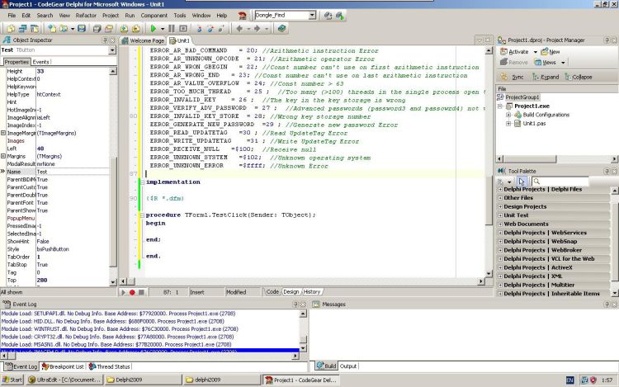619x387 pixels.
Task: Open the Breakpoint List tab
Action: click(64, 366)
